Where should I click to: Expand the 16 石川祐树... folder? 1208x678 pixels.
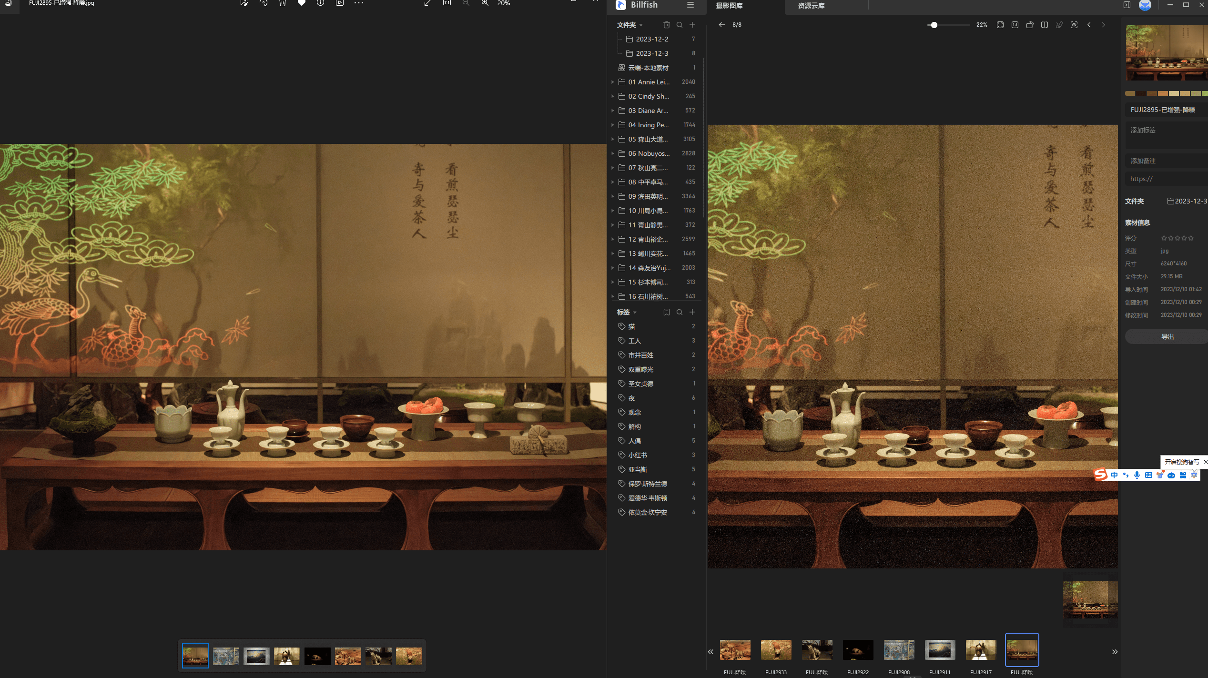click(x=612, y=296)
